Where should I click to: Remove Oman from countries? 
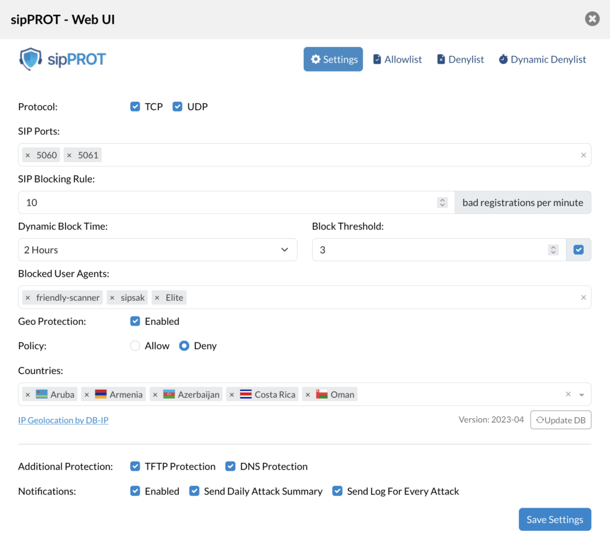tap(308, 394)
